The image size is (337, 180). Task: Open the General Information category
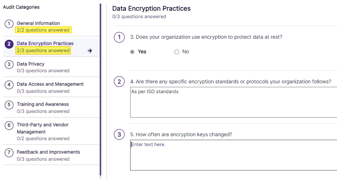(38, 23)
